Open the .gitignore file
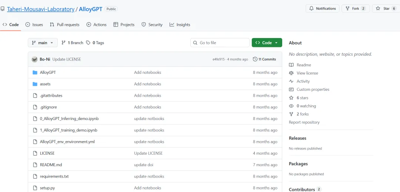 click(49, 107)
